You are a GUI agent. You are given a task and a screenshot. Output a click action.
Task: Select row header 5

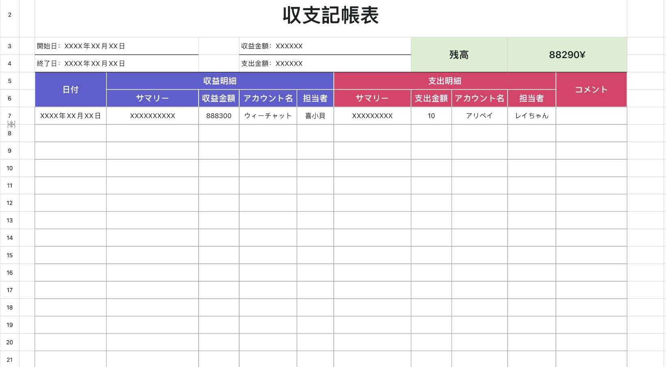(x=9, y=81)
